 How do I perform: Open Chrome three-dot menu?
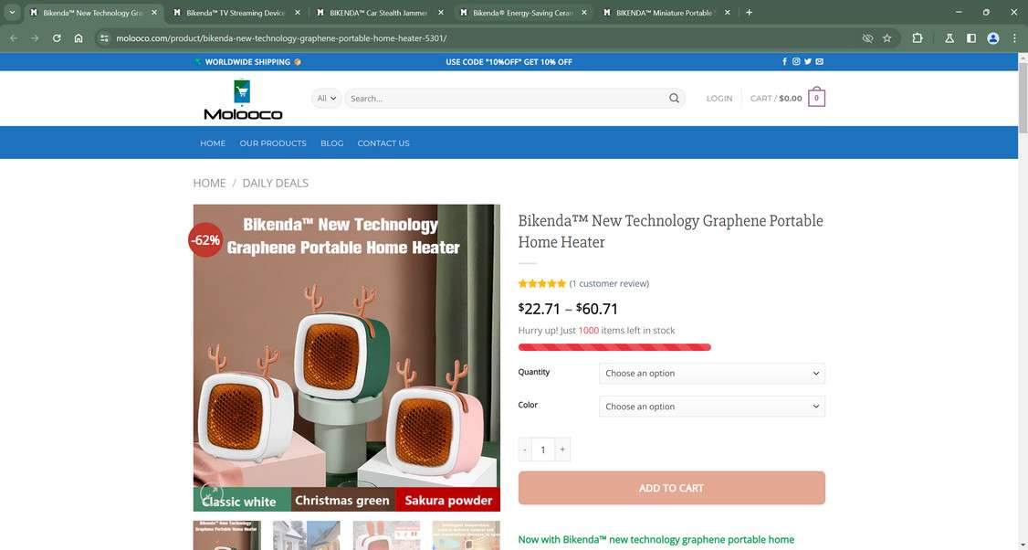[1014, 38]
